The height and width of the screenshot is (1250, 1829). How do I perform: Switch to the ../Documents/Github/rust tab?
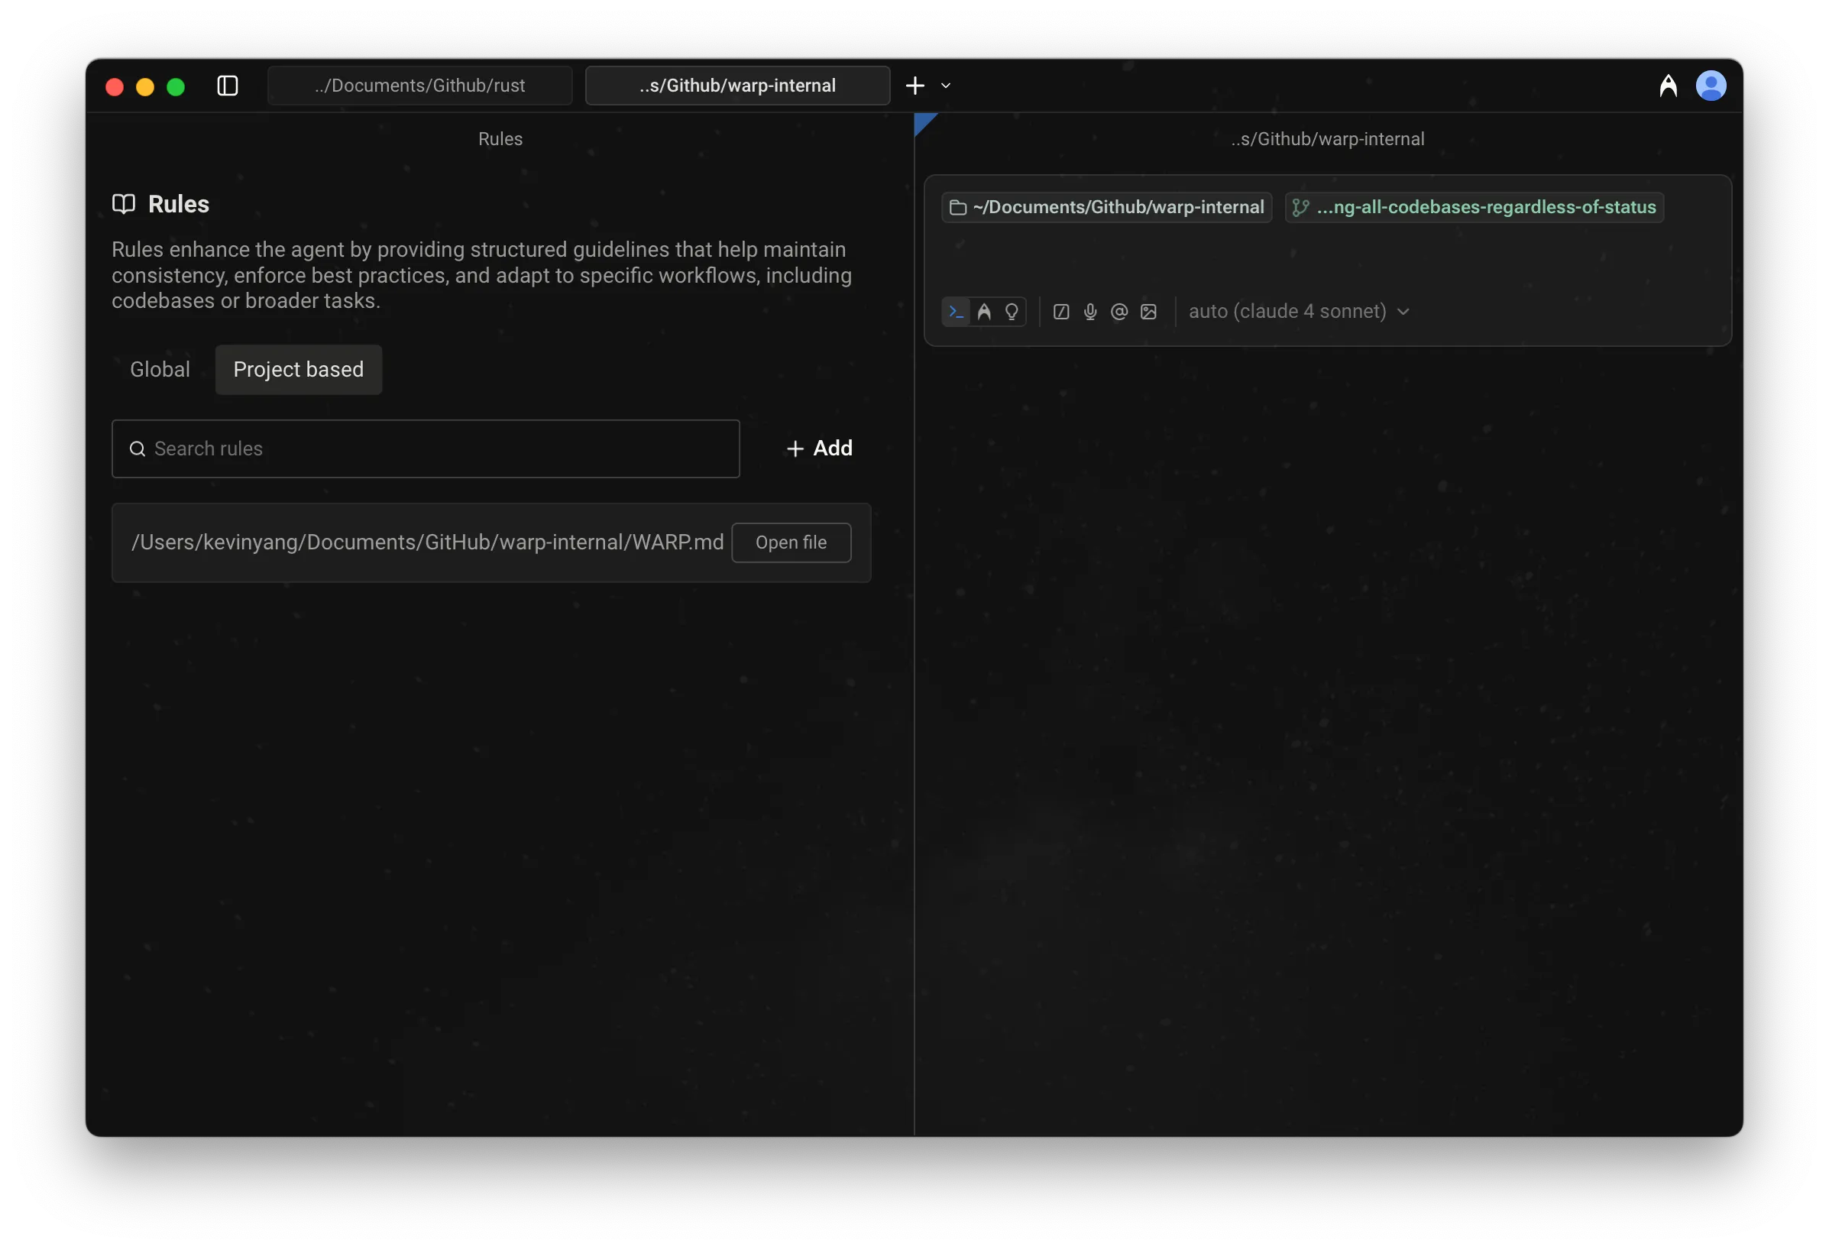pyautogui.click(x=419, y=86)
